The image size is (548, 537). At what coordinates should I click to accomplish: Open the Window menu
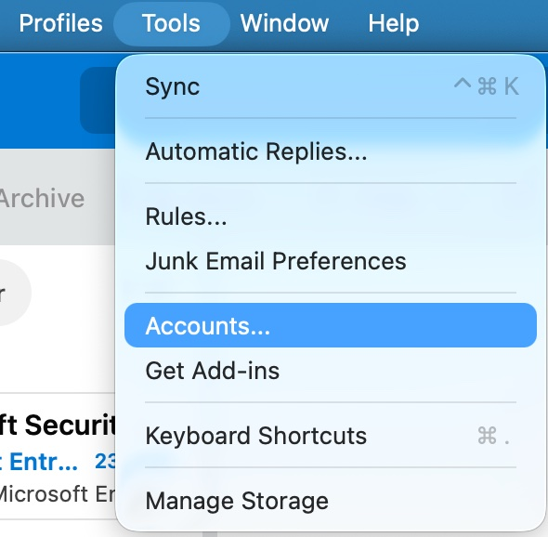pos(284,23)
